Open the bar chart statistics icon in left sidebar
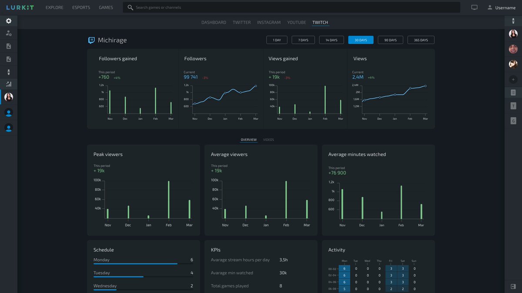Viewport: 522px width, 293px height. (9, 84)
